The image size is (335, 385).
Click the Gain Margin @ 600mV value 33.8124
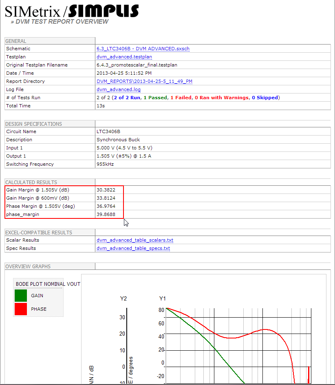(106, 198)
